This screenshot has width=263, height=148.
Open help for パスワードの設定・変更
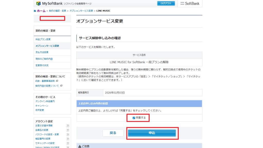click(x=68, y=134)
